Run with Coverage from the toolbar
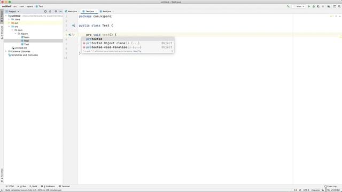 coord(318,6)
